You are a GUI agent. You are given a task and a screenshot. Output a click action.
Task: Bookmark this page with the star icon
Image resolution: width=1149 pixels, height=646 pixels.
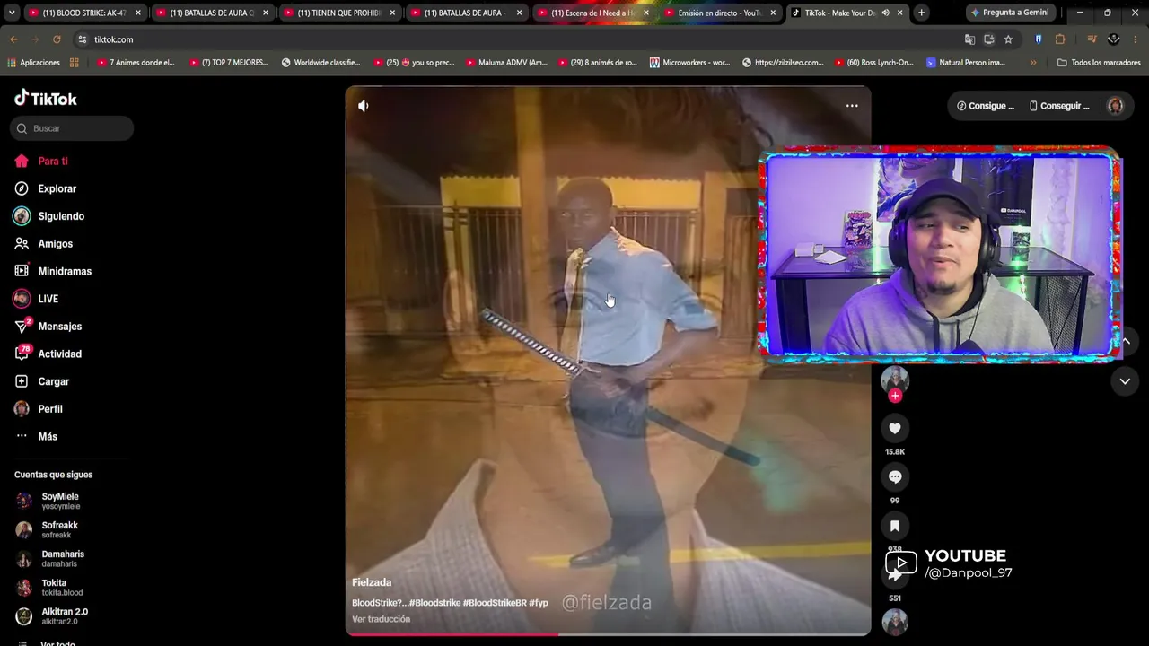tap(1008, 39)
